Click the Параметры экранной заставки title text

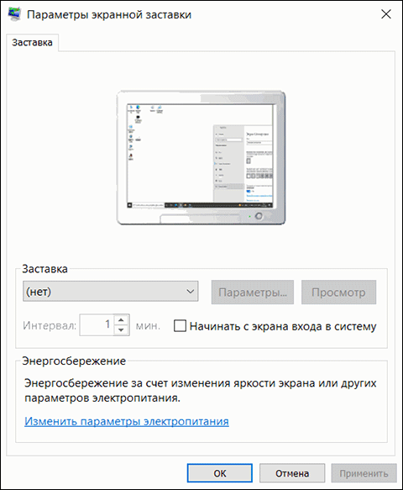pyautogui.click(x=109, y=14)
